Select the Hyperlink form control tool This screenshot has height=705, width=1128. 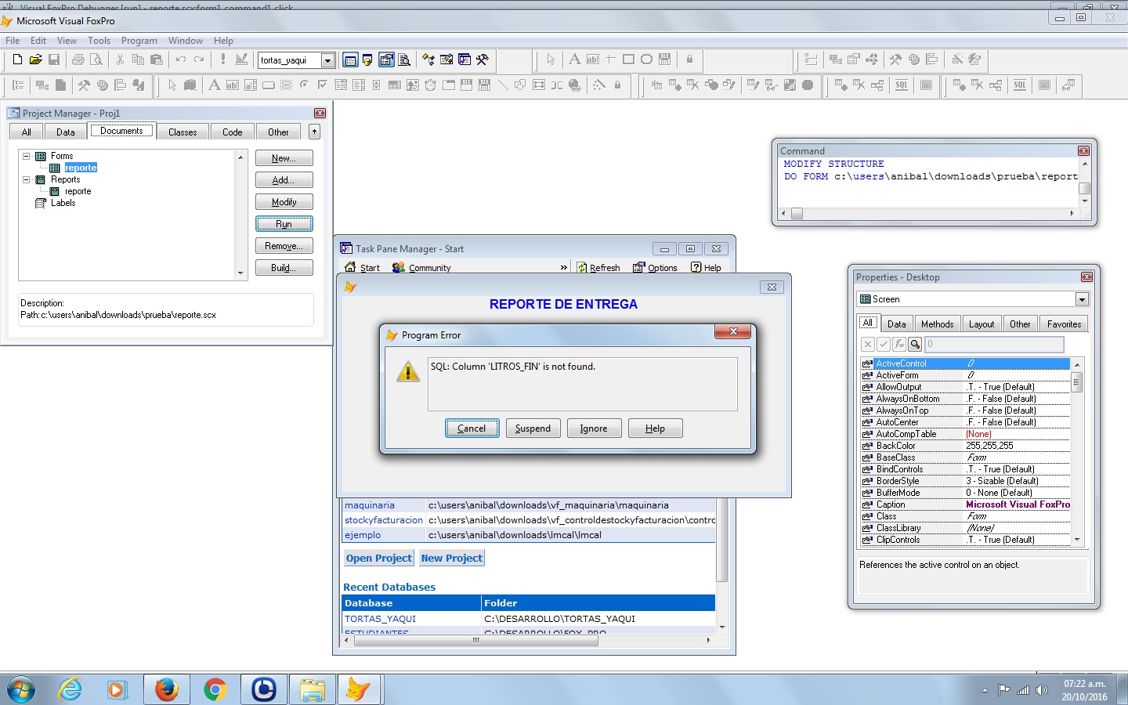[575, 85]
